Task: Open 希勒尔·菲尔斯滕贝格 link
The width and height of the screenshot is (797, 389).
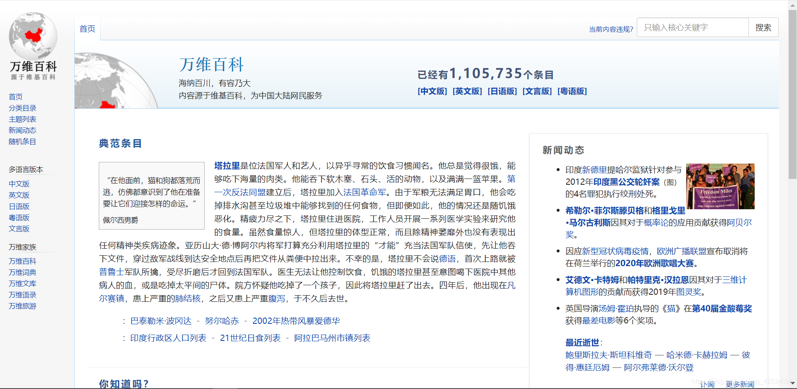Action: [604, 210]
